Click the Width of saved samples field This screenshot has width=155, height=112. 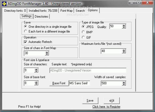pos(112,83)
